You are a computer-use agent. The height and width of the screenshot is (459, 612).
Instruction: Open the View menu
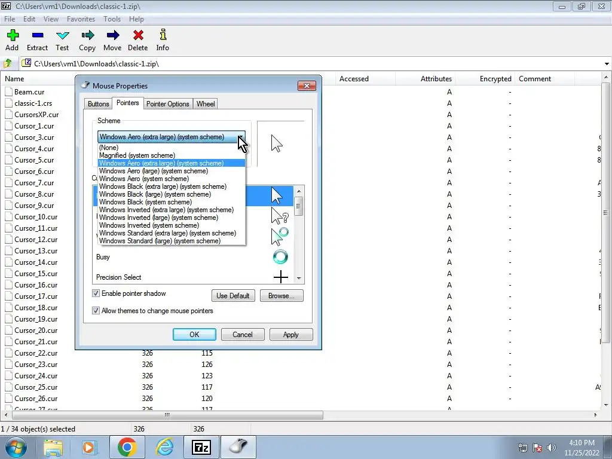(51, 19)
